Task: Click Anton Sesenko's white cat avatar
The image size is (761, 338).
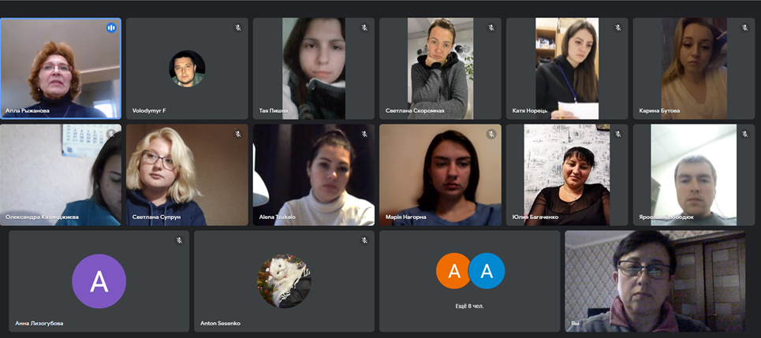Action: [x=284, y=281]
